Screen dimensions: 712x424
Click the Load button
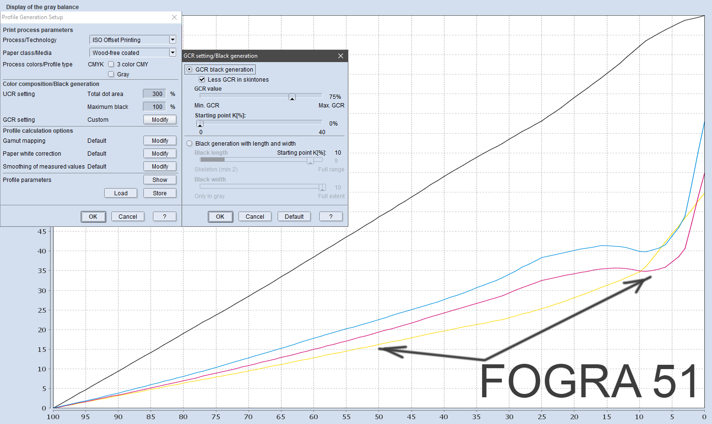[x=121, y=193]
